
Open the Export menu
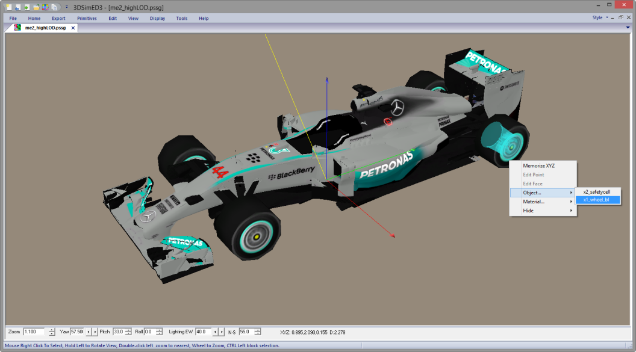click(58, 18)
